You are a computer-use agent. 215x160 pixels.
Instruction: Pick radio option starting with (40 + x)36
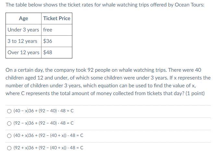[9, 136]
